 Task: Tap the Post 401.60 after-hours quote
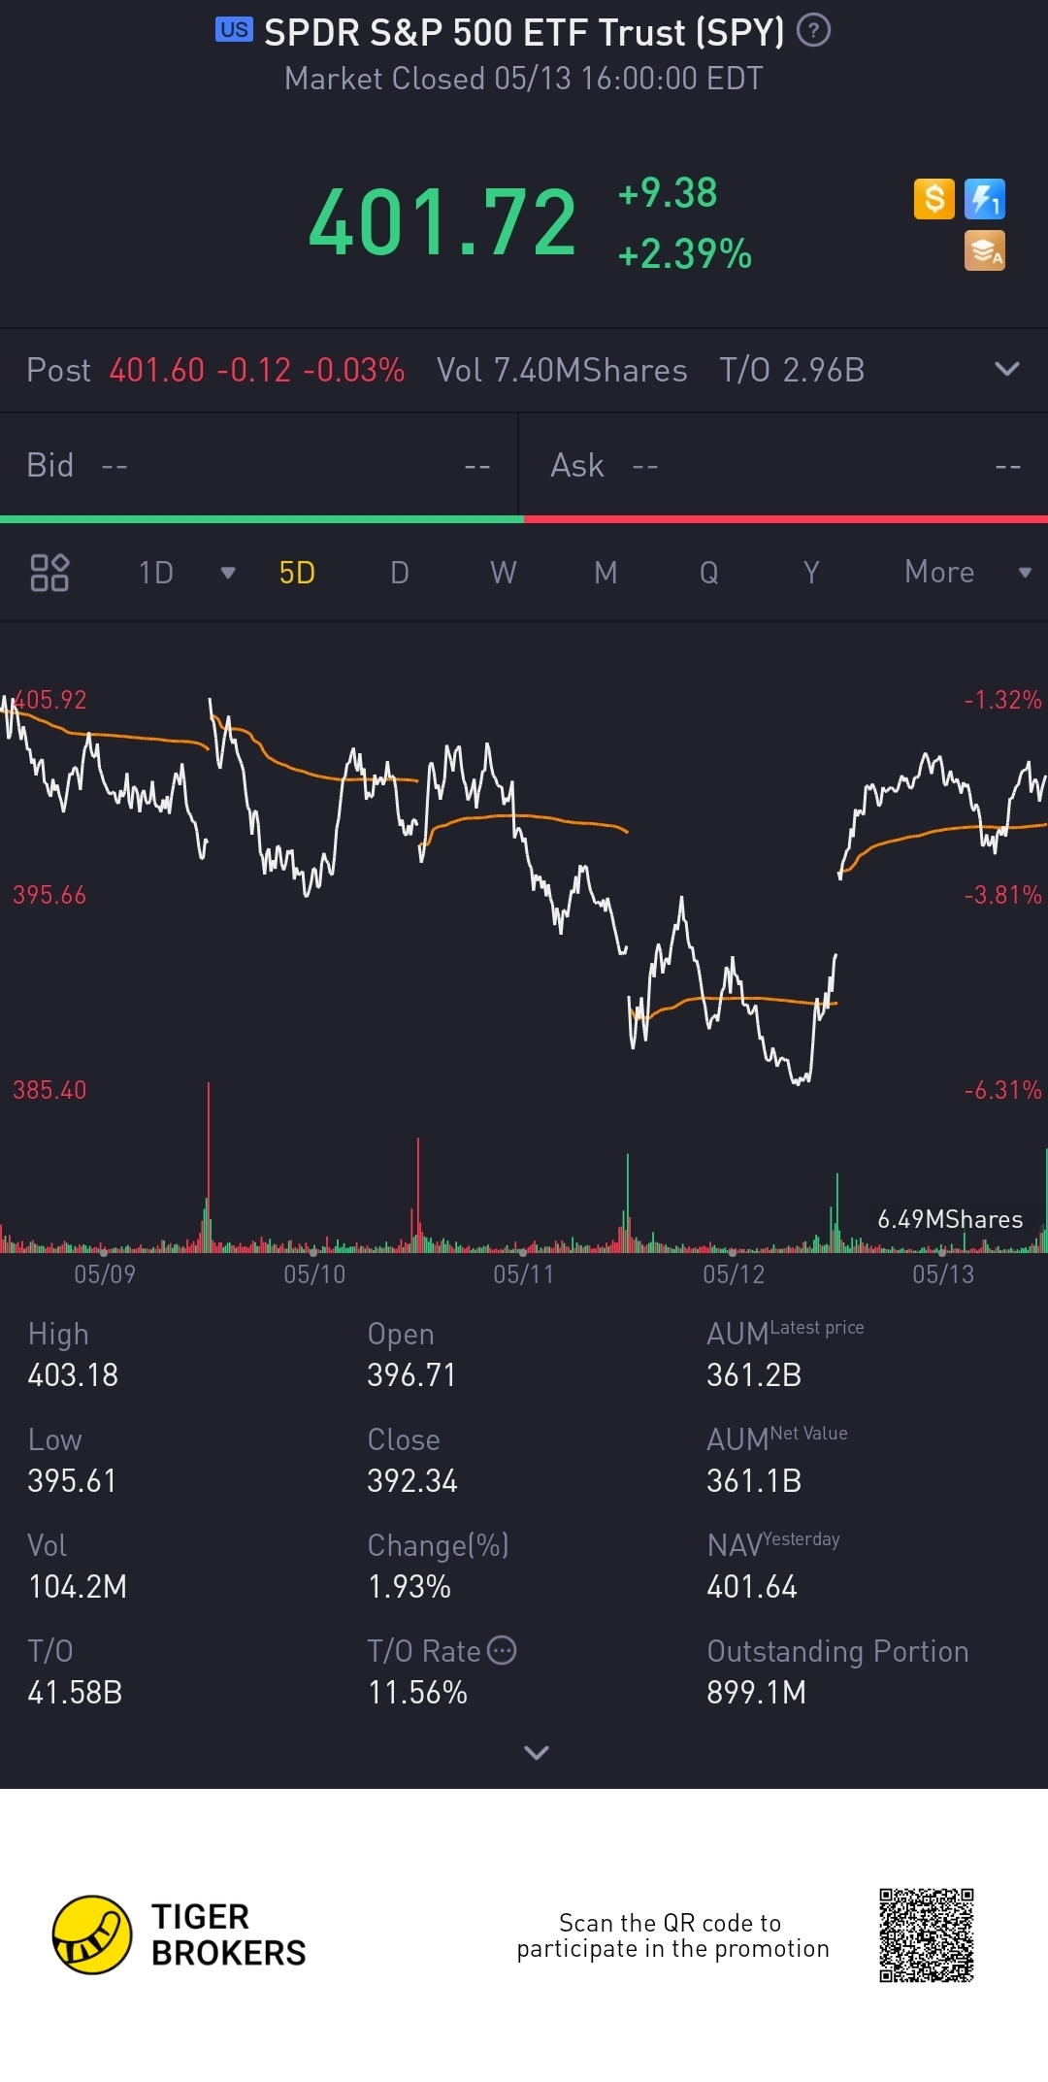pos(215,370)
